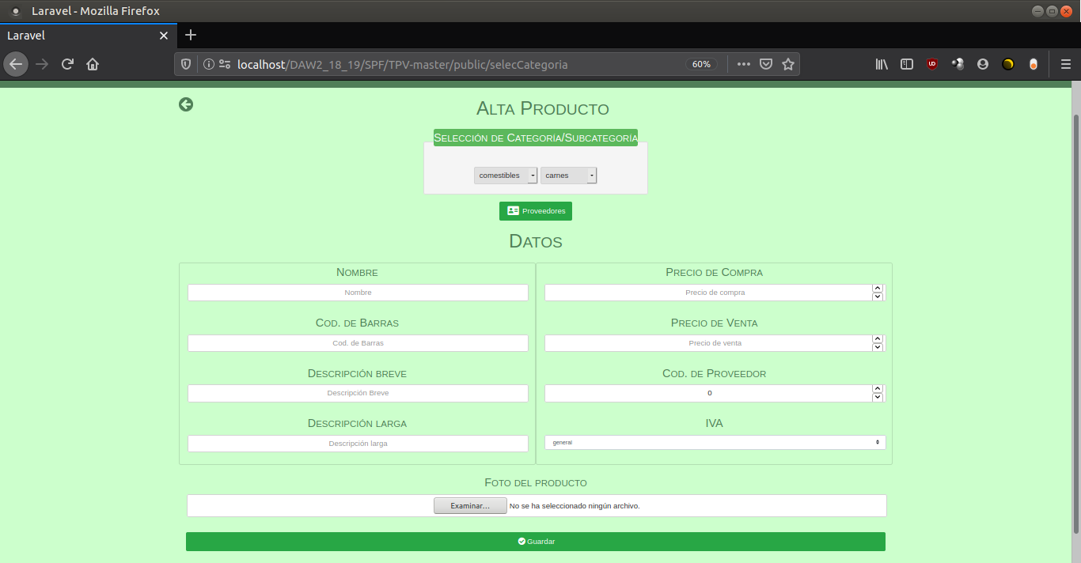1081x563 pixels.
Task: Open the Firefox hamburger menu
Action: [x=1065, y=64]
